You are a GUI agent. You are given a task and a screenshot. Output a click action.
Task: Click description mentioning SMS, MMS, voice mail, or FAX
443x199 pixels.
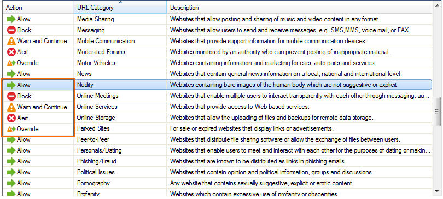pos(290,30)
